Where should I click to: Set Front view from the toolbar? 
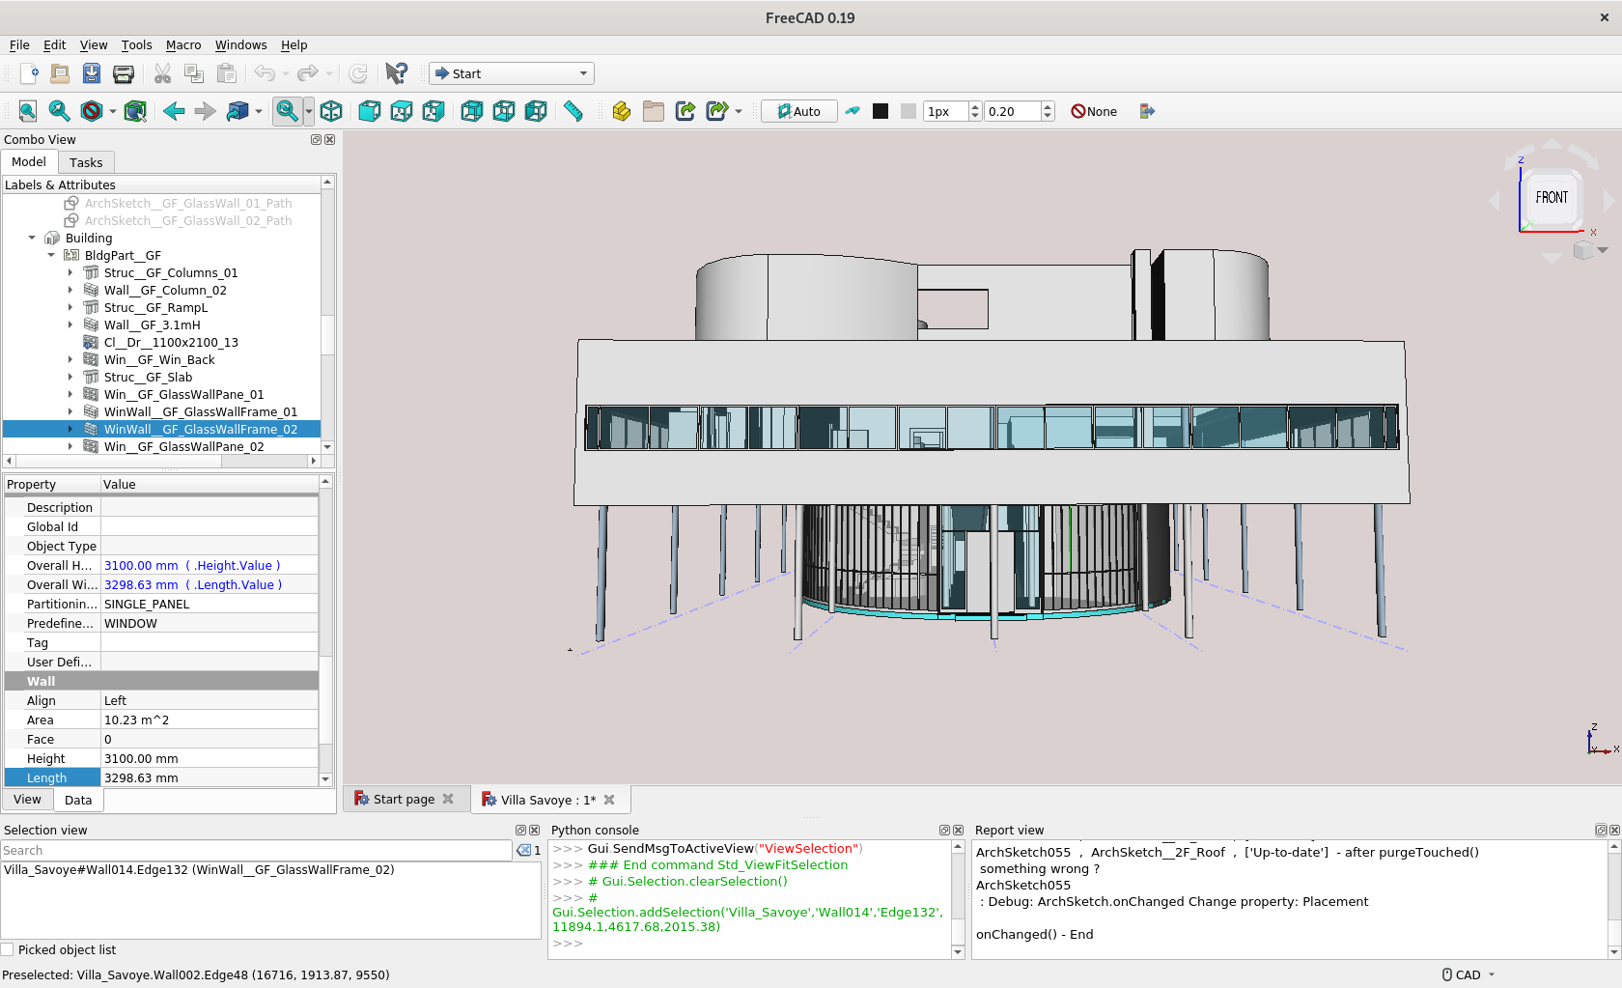click(x=369, y=111)
